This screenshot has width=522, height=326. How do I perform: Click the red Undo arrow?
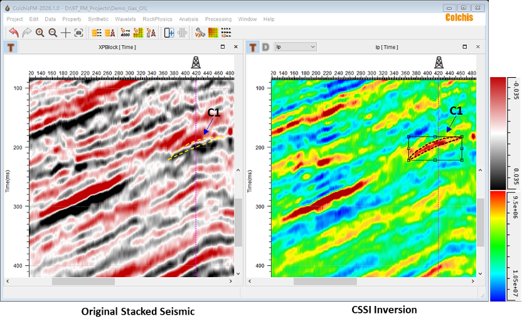point(14,33)
